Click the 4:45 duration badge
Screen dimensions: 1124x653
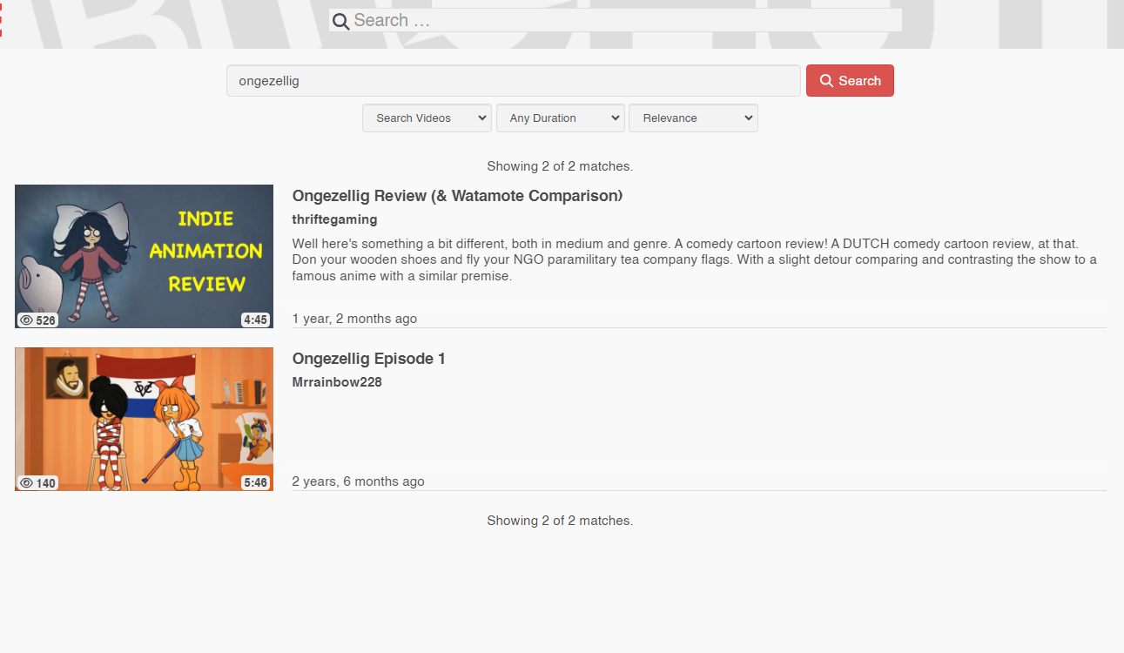click(255, 320)
